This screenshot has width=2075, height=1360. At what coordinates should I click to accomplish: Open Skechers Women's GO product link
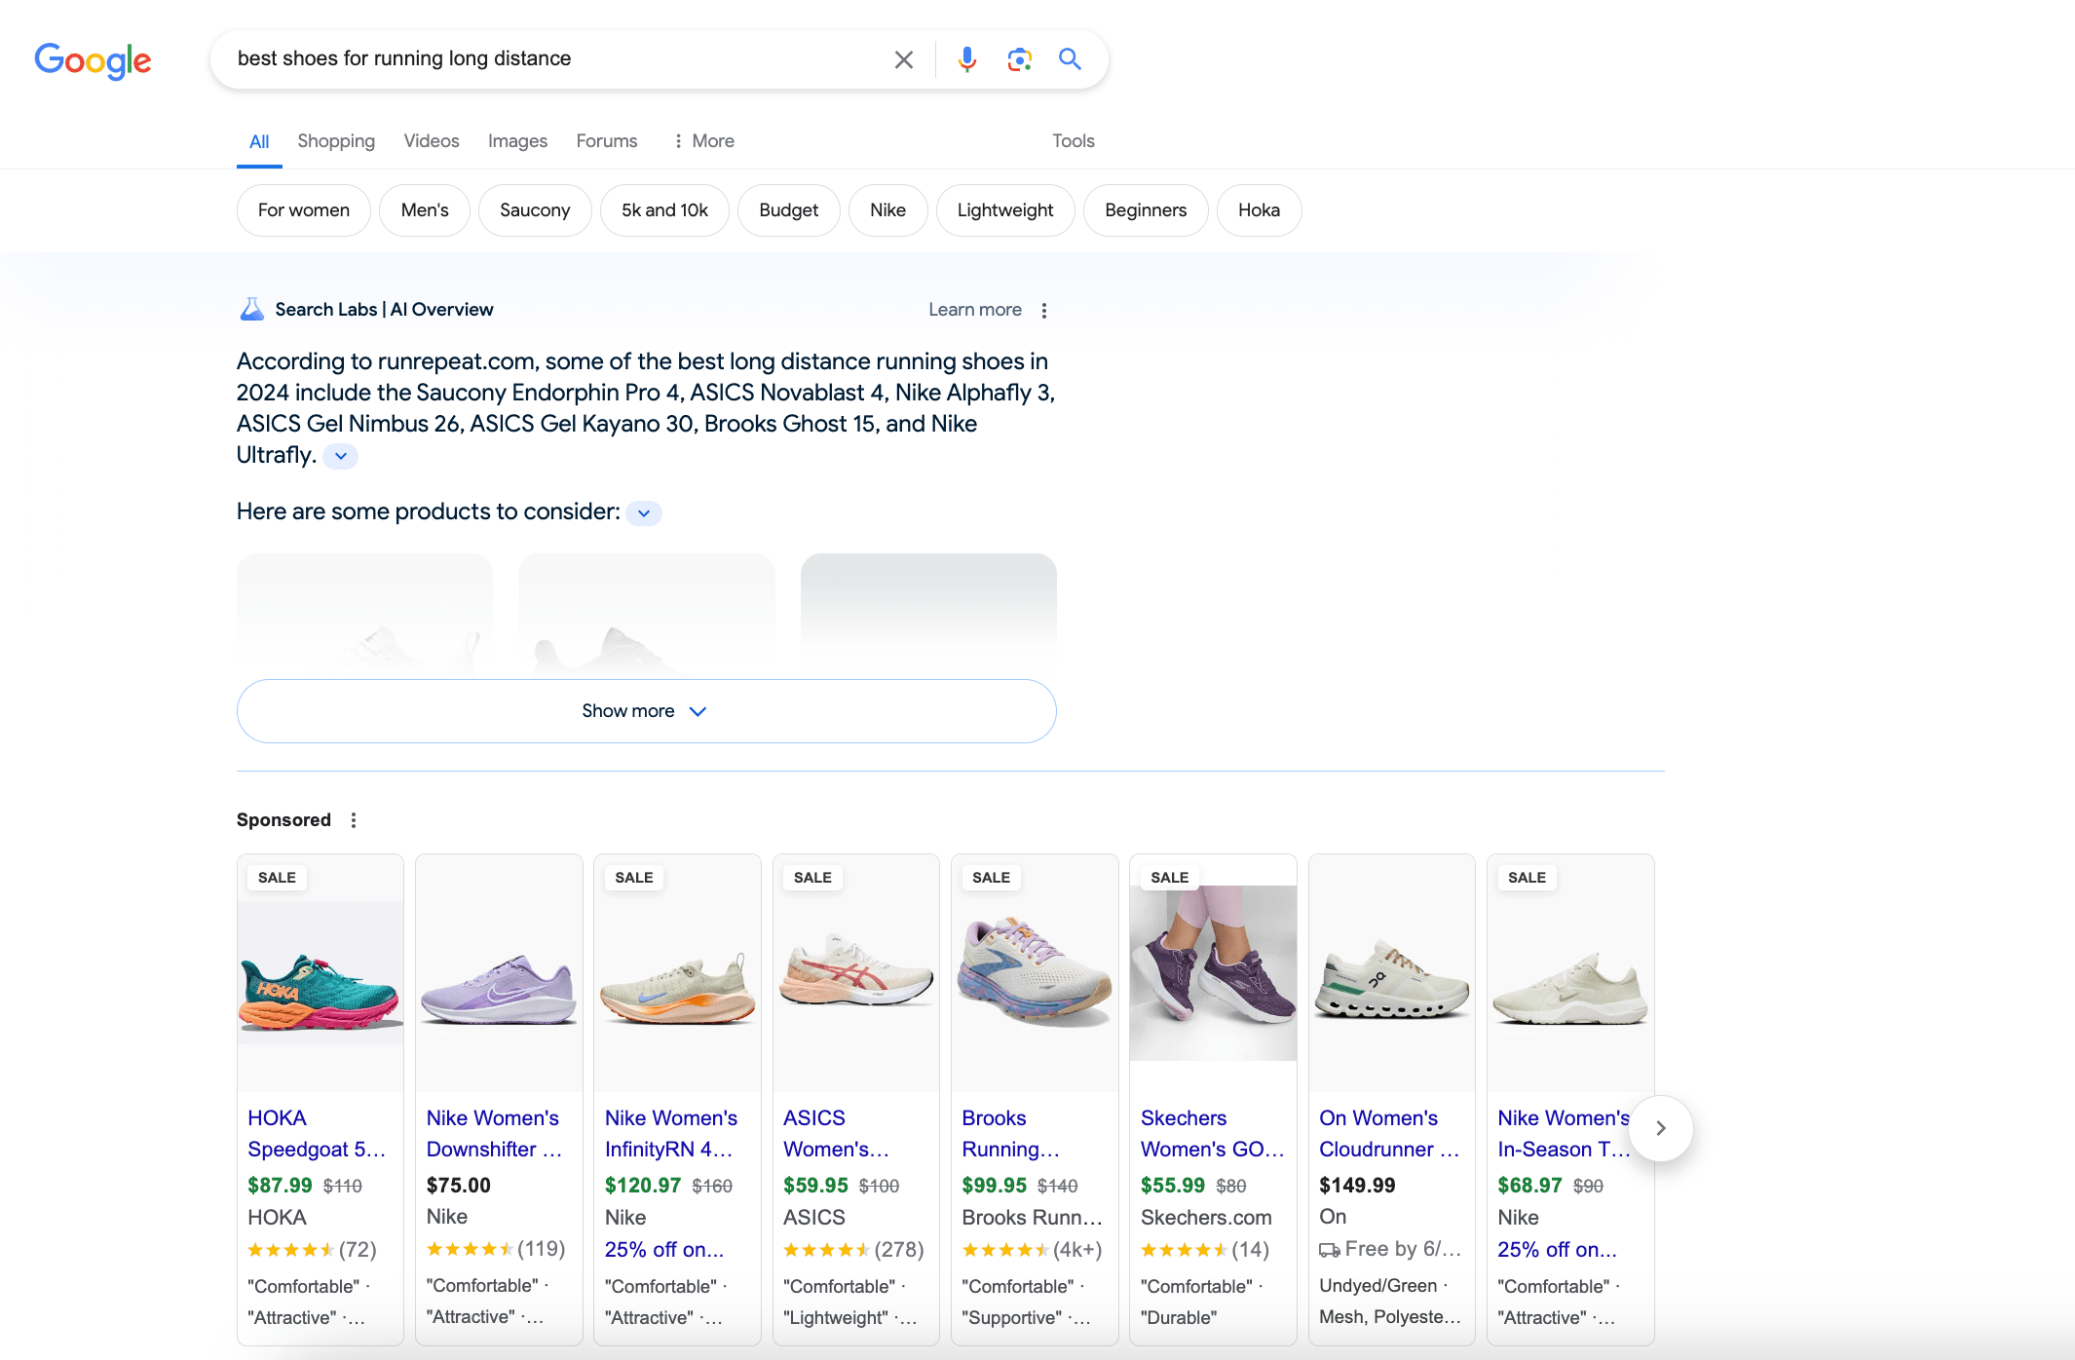click(x=1213, y=1134)
